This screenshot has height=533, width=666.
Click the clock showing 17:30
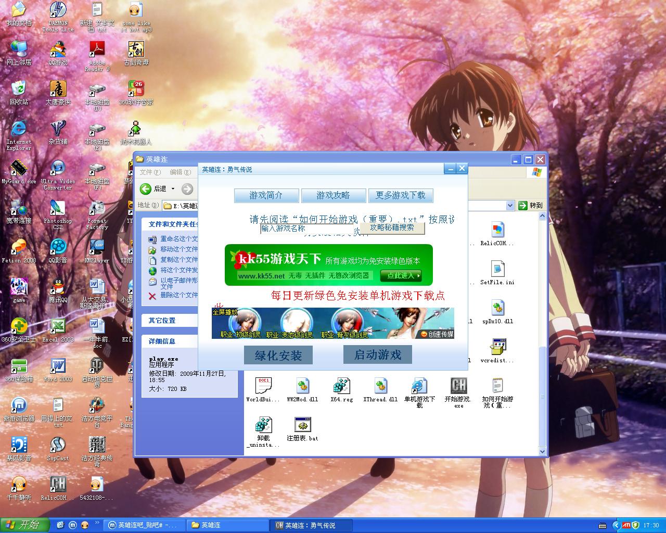pos(651,525)
